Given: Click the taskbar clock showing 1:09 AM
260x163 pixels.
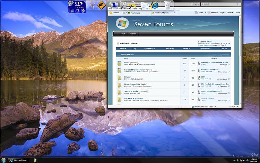Looking at the screenshot, I should tap(254, 160).
